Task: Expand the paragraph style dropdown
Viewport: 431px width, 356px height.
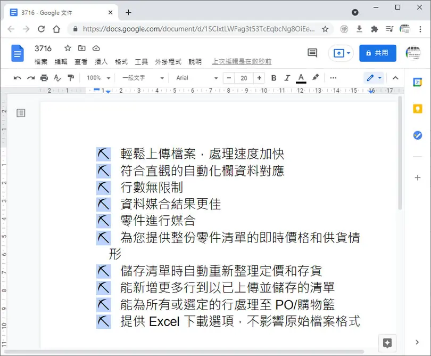Action: (143, 78)
